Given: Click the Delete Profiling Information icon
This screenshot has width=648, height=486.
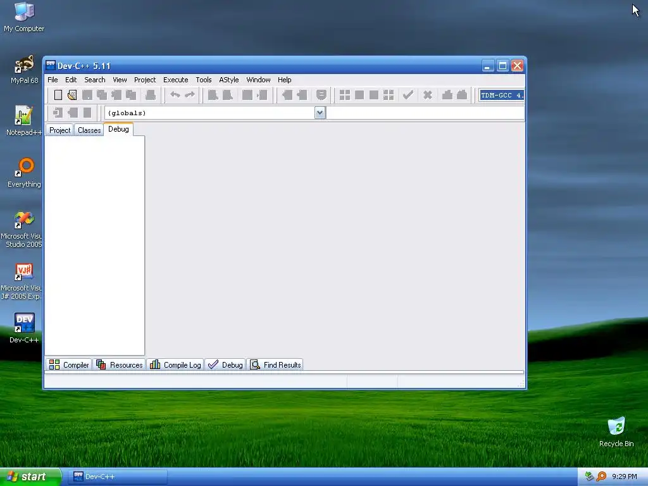Looking at the screenshot, I should [x=462, y=95].
